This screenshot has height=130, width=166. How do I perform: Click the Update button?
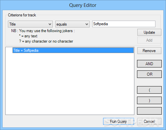(149, 32)
